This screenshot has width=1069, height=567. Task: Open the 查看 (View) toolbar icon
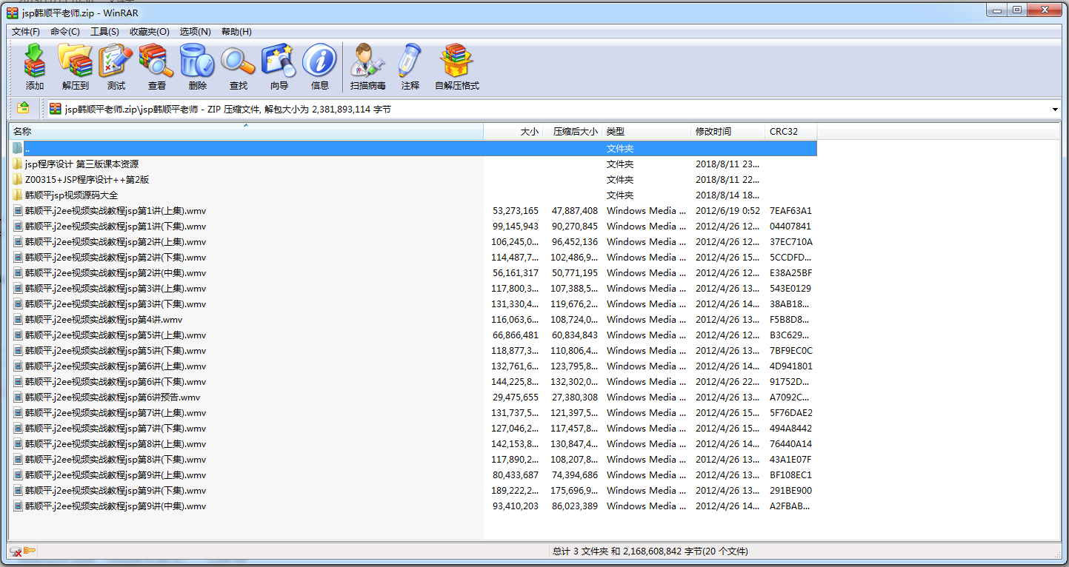pos(156,61)
